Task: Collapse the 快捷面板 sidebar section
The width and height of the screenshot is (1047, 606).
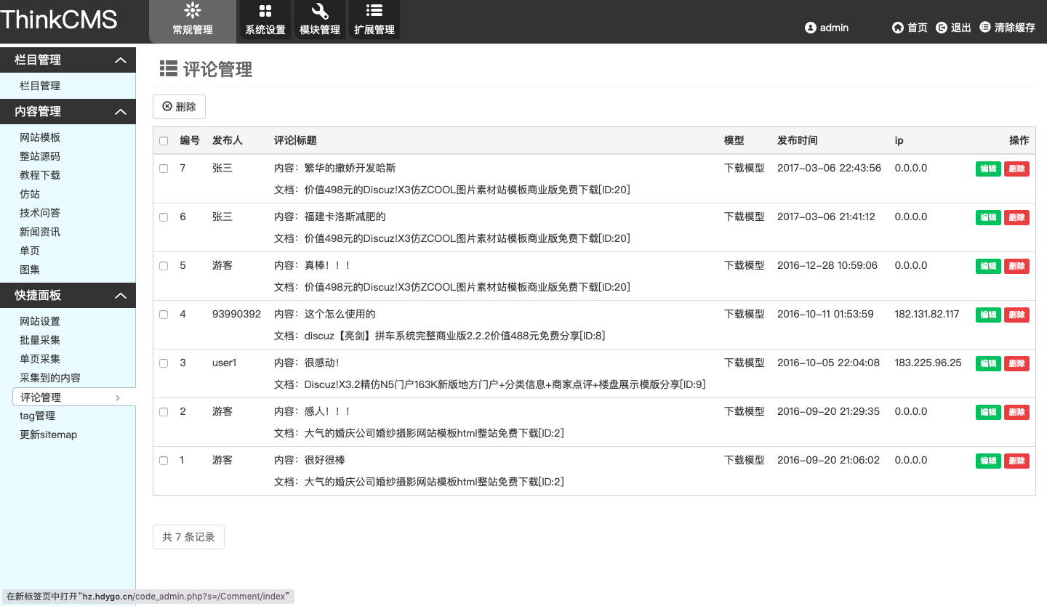Action: pyautogui.click(x=121, y=296)
